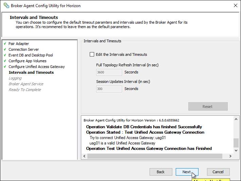Click the checkmark beside Configure App Volumes
Screen dimensions: 241x181
[x=5, y=61]
